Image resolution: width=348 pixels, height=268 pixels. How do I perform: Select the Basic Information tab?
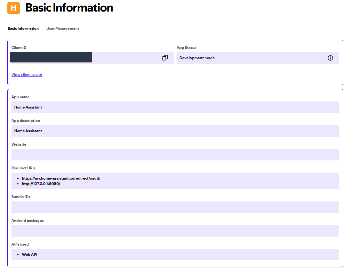click(23, 28)
